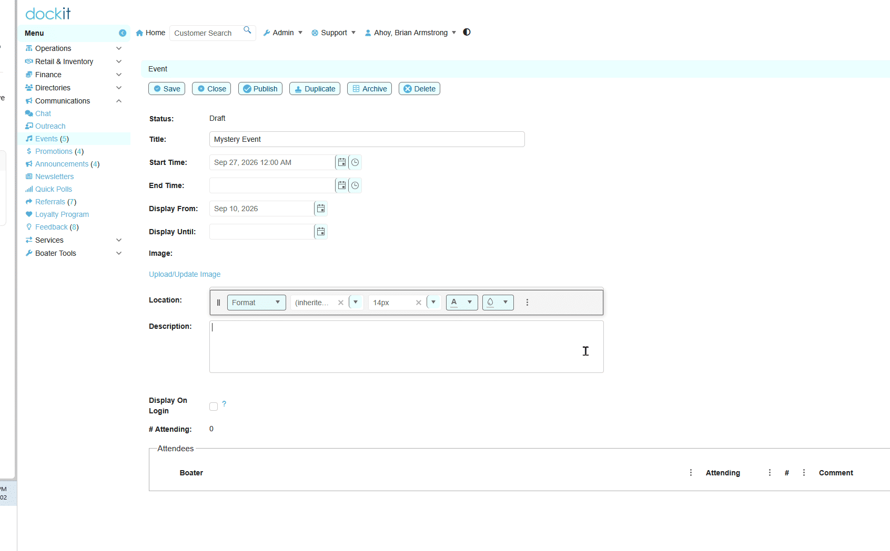Open the font color picker
The image size is (890, 551).
pyautogui.click(x=462, y=303)
